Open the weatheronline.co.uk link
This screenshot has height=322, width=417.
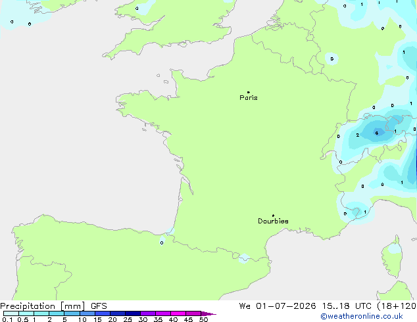(362, 316)
